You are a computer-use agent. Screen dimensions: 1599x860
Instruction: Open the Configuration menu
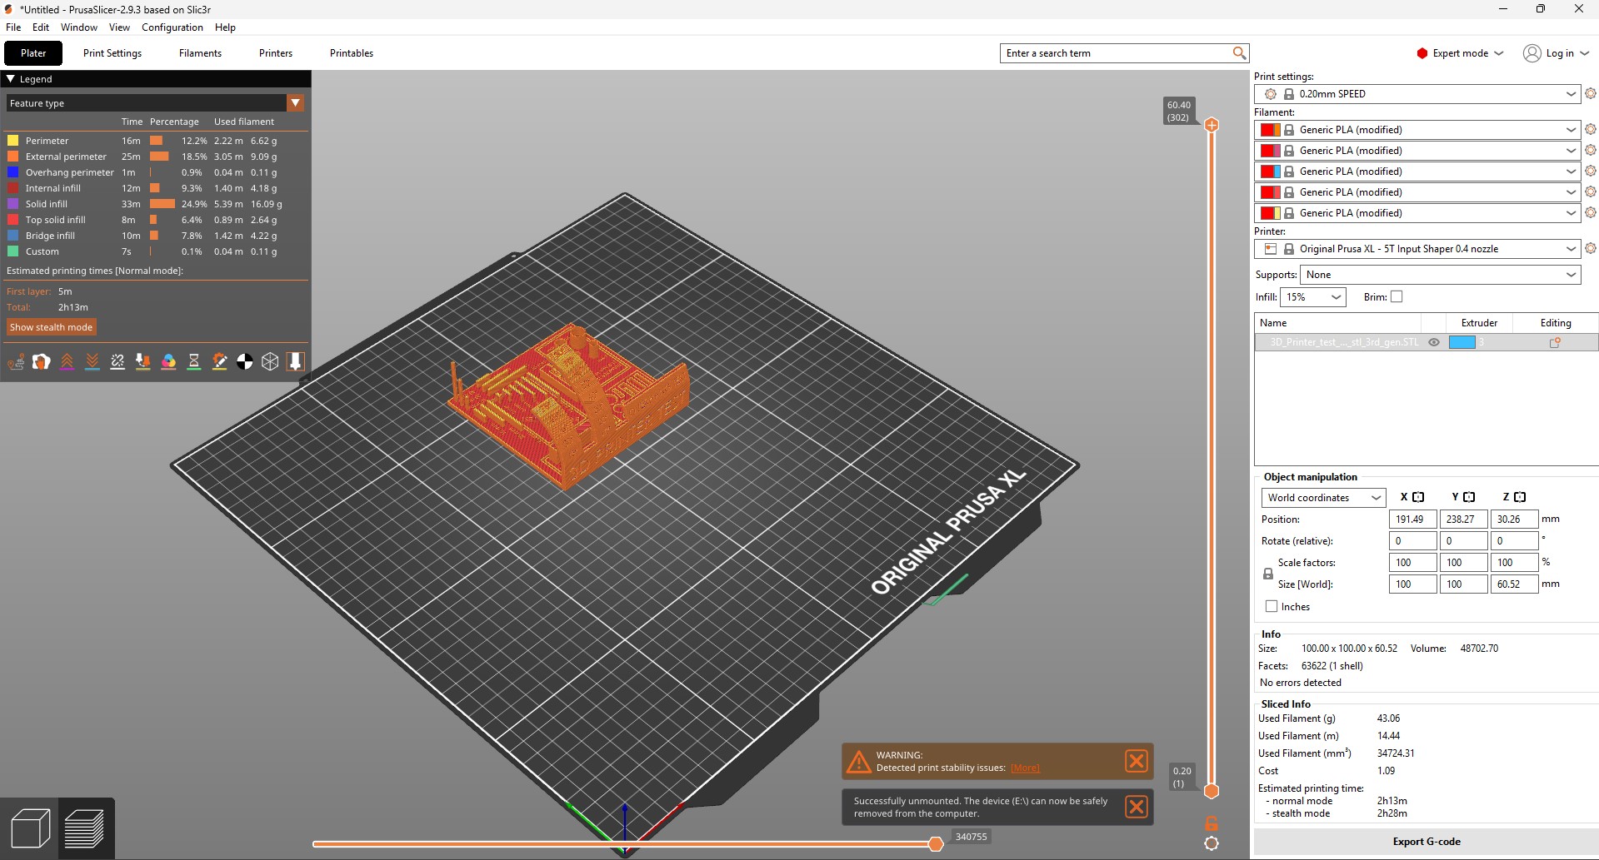[x=172, y=27]
